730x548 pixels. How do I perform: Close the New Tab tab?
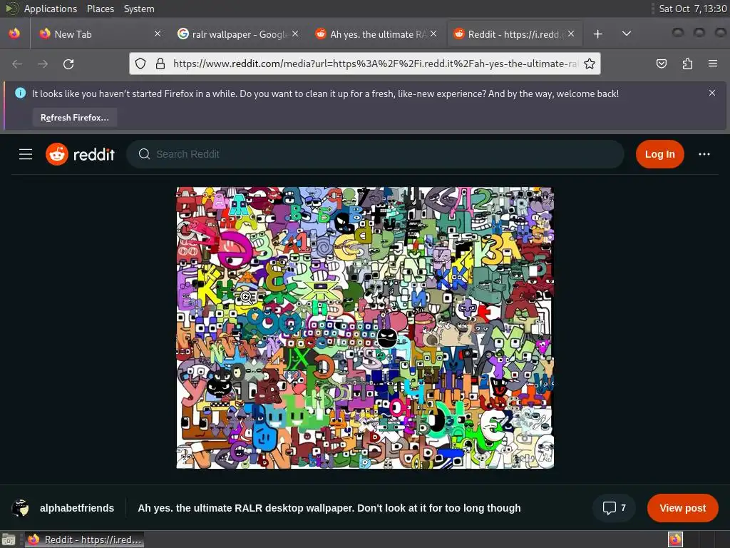[158, 34]
